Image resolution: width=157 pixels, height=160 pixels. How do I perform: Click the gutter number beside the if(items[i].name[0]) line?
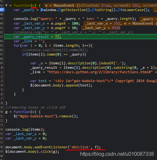(2, 54)
